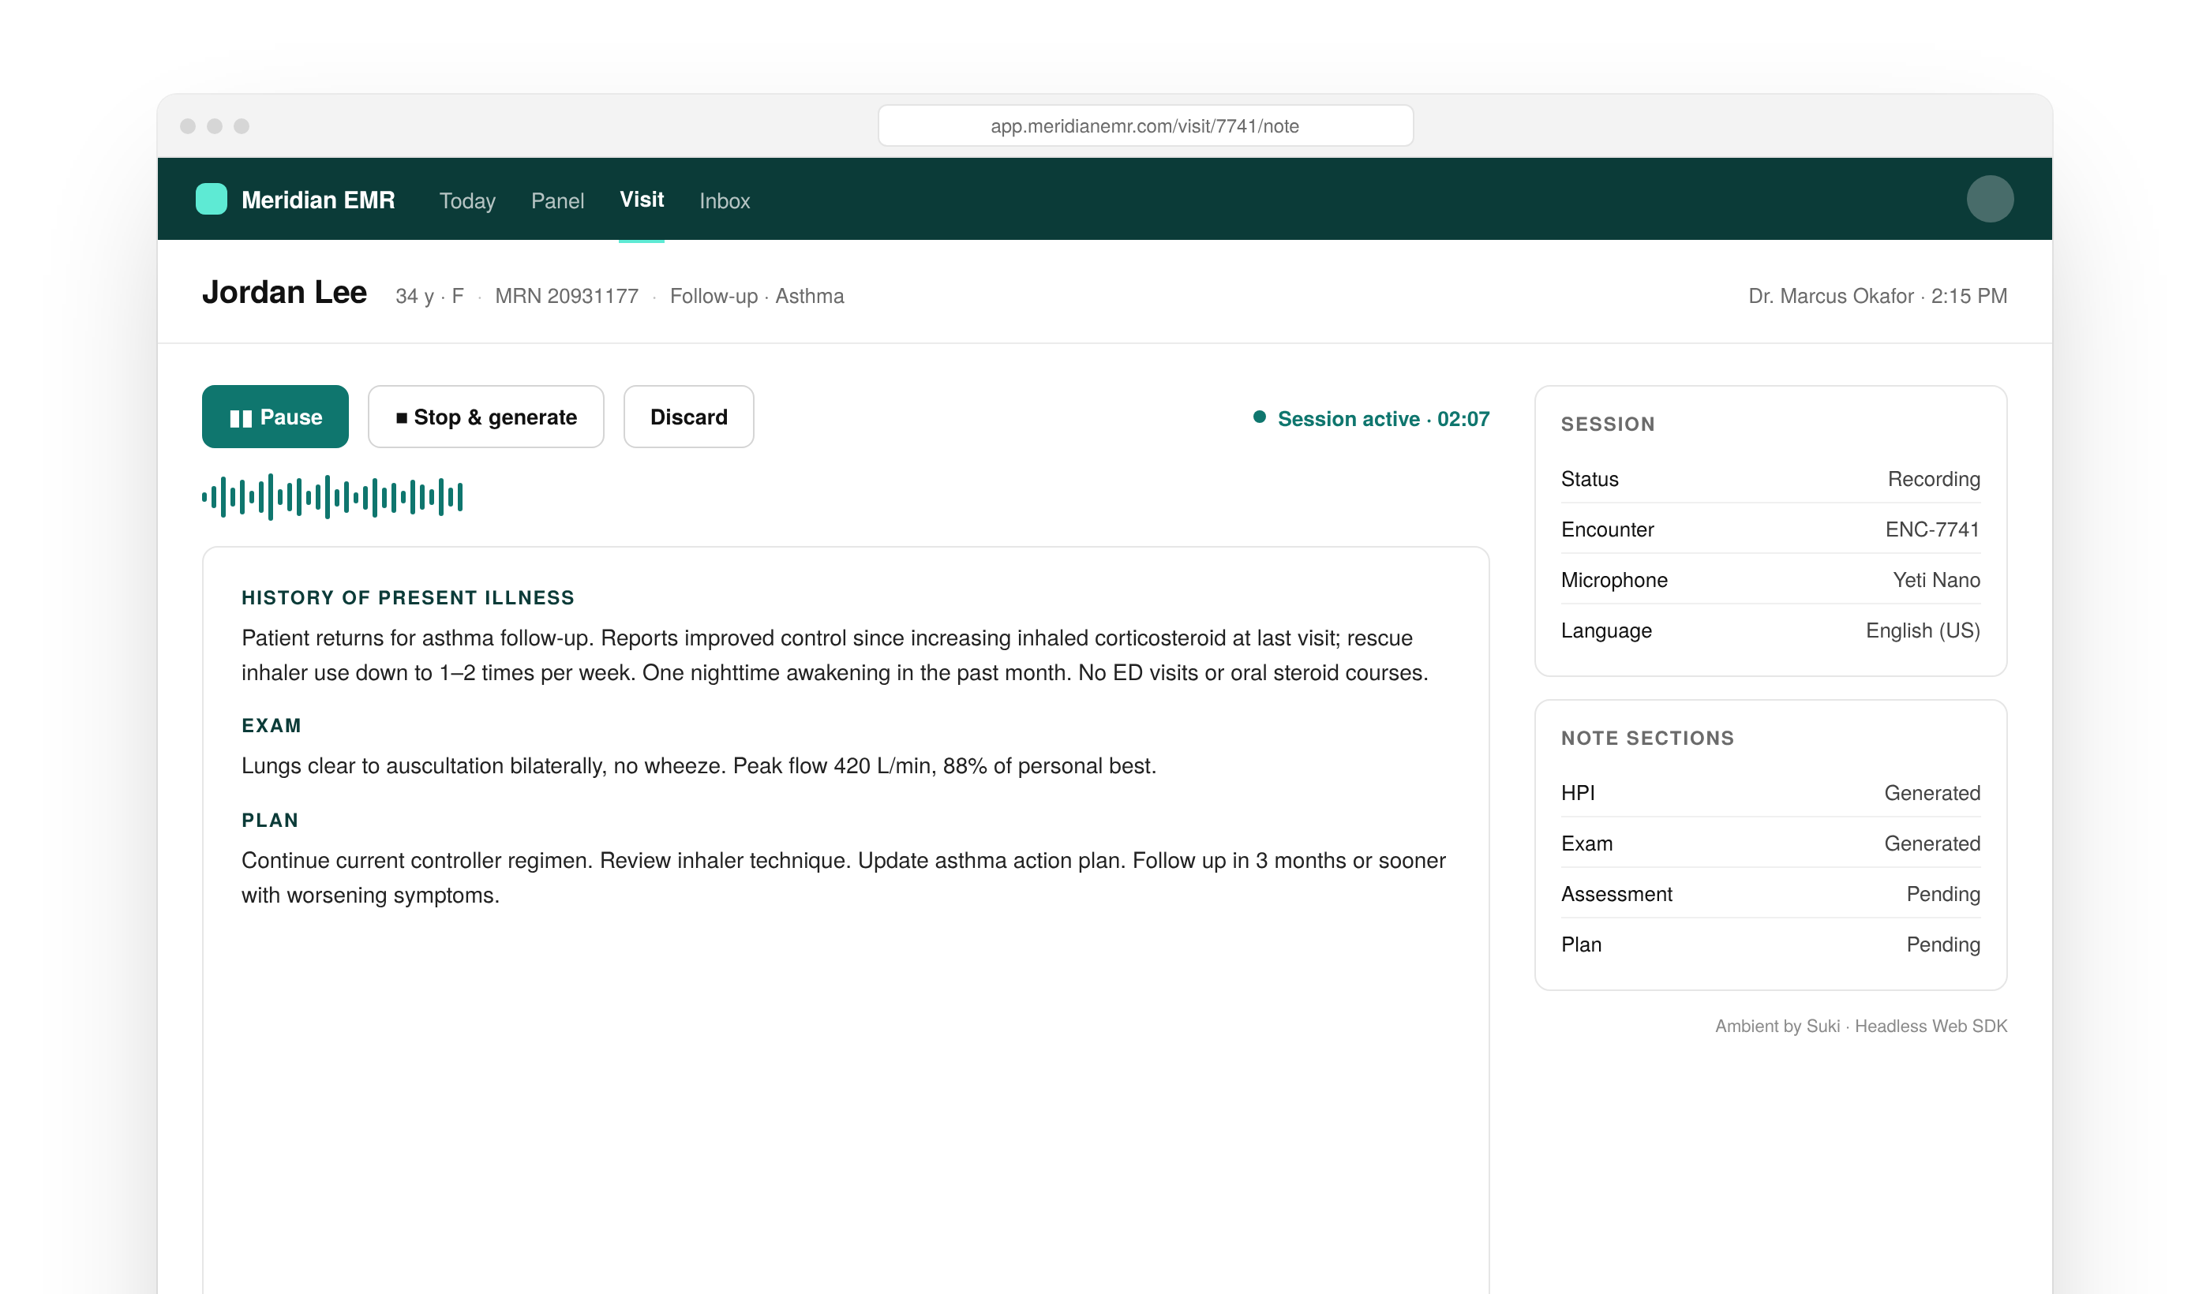Click the NOTE SECTIONS heading
Viewport: 2210px width, 1294px height.
1648,739
